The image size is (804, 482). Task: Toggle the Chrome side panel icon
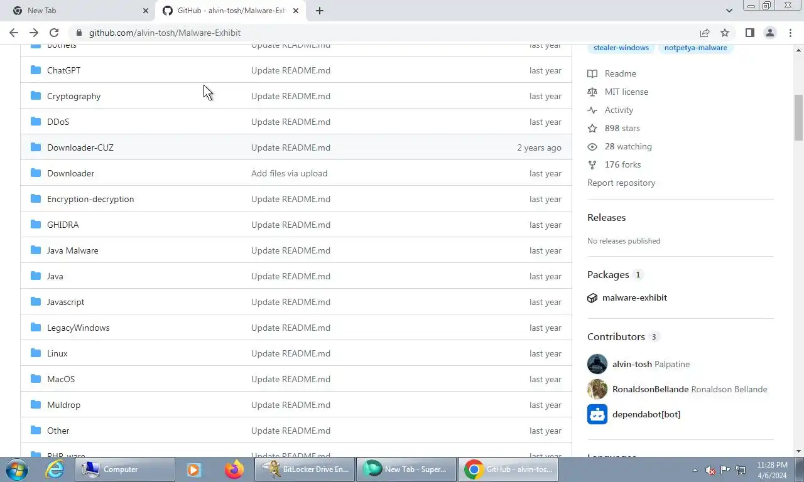pos(749,33)
